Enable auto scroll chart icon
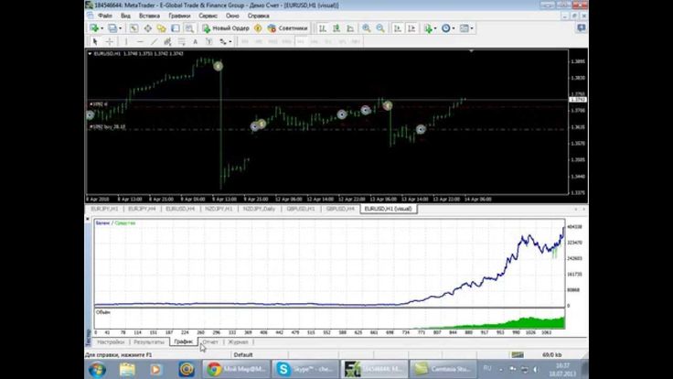 [398, 28]
